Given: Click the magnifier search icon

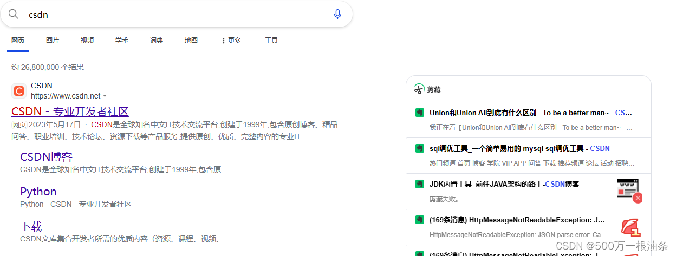Looking at the screenshot, I should 13,14.
